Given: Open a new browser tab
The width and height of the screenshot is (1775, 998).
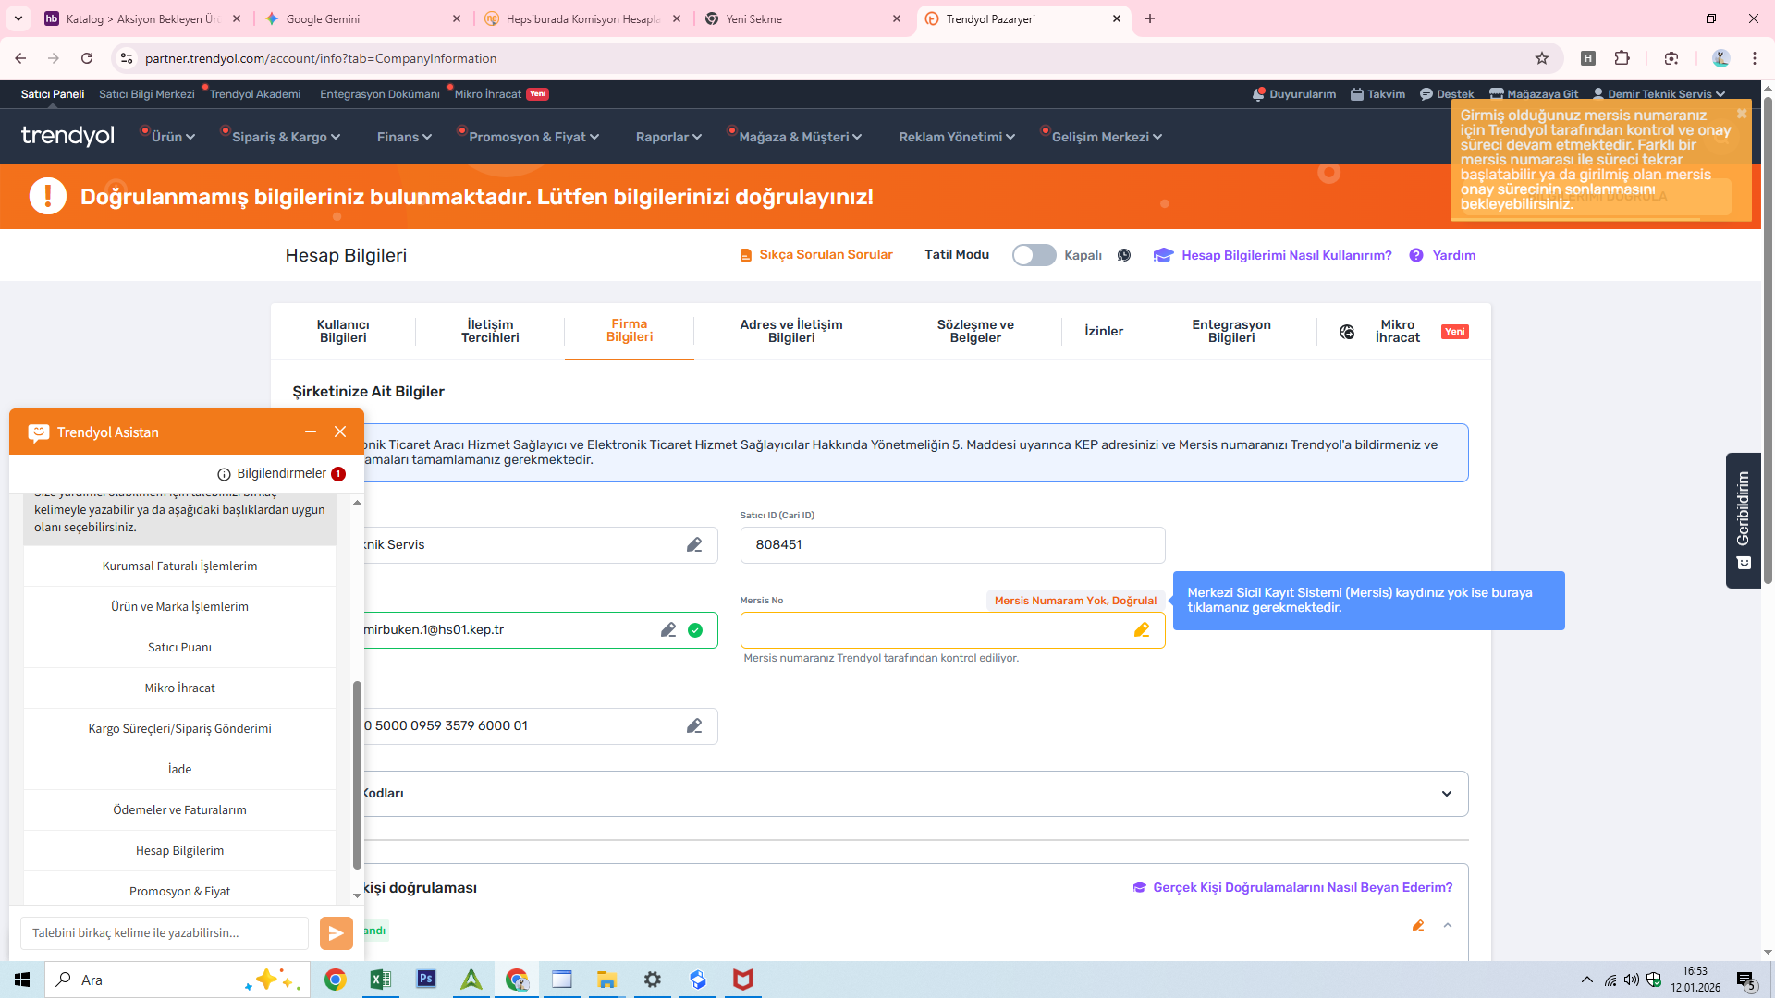Looking at the screenshot, I should point(1150,18).
